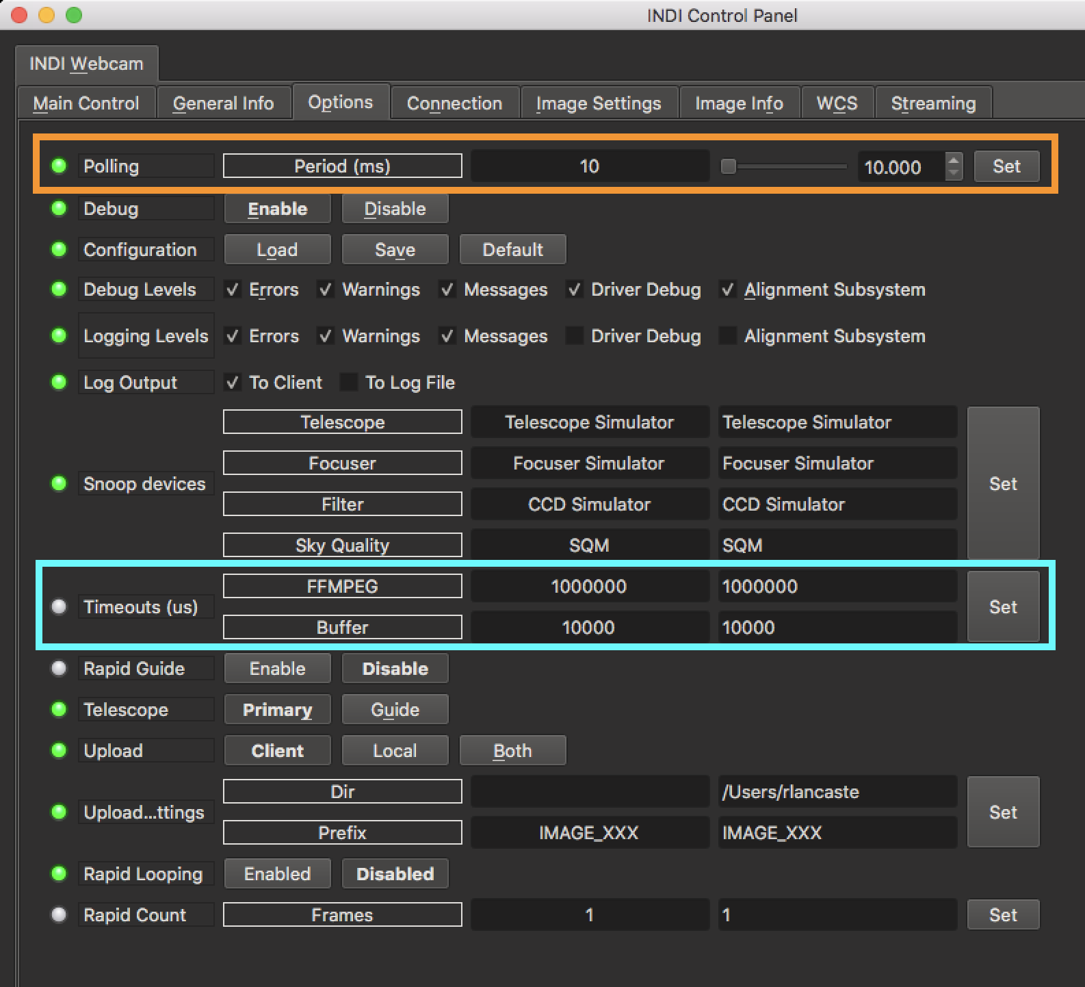Click the Configuration status indicator

[59, 249]
